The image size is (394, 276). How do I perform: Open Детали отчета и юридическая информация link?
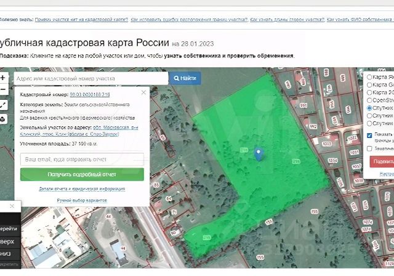[82, 189]
